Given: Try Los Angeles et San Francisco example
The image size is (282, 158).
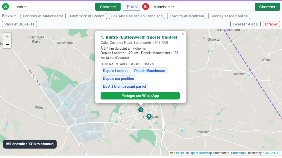Looking at the screenshot, I should point(137,16).
